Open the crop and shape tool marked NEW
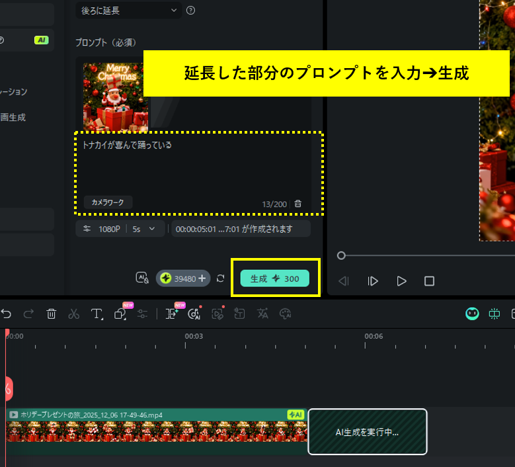The image size is (515, 467). (x=120, y=314)
